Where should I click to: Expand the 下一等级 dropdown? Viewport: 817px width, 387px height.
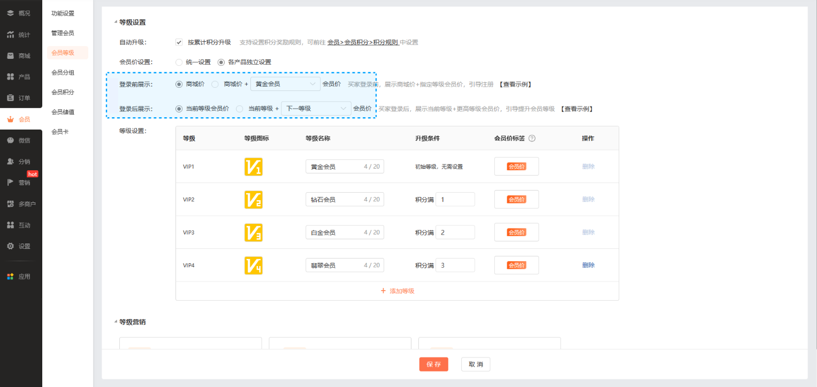[316, 109]
